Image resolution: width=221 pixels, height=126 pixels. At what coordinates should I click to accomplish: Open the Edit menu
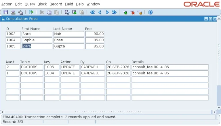(18, 4)
